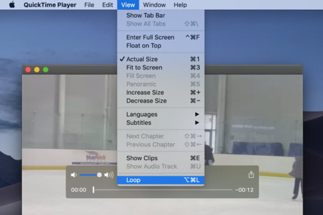Open the Apple menu
This screenshot has width=323, height=215.
(x=12, y=4)
